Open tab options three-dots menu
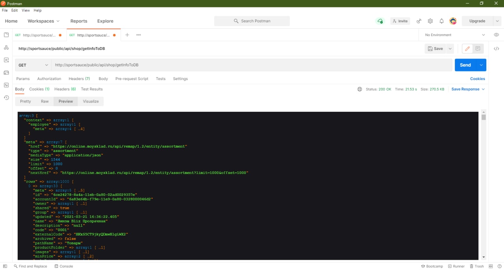 point(139,35)
